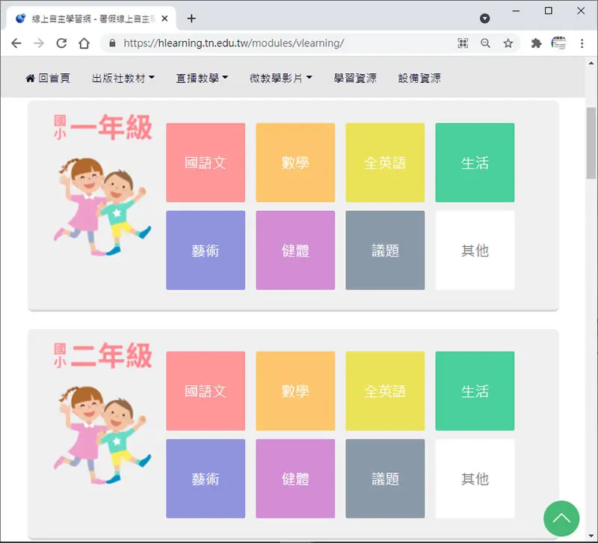Screen dimensions: 598x543
Task: Go back with the browser back arrow
Action: pyautogui.click(x=16, y=43)
